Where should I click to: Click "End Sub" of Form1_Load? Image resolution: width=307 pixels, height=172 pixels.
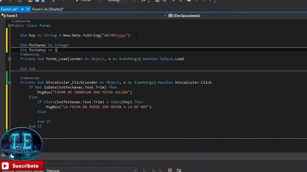point(28,69)
